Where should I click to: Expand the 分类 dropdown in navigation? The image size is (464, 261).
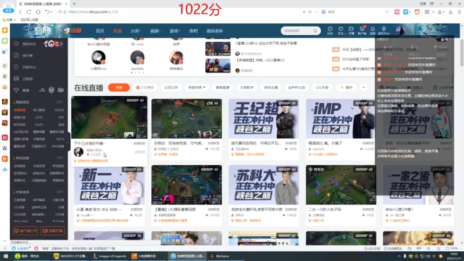click(136, 31)
